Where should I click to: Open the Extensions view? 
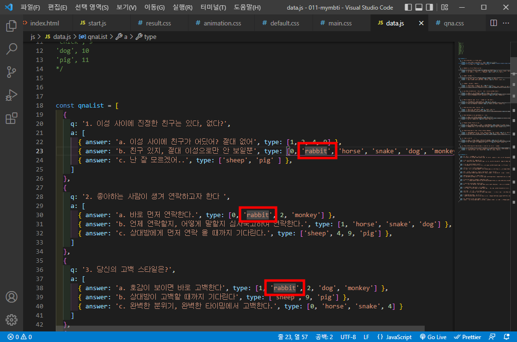tap(12, 118)
